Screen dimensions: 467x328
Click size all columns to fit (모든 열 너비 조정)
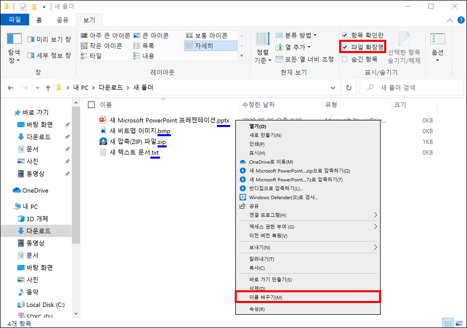[305, 59]
